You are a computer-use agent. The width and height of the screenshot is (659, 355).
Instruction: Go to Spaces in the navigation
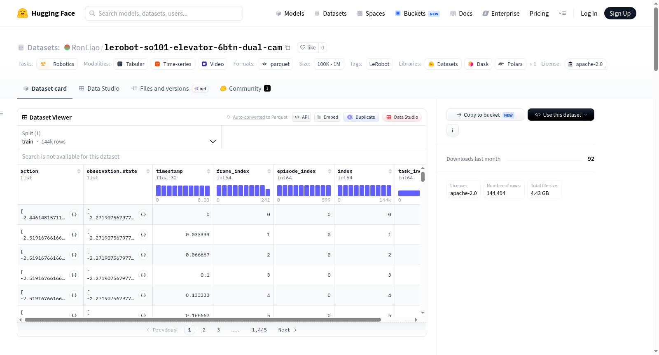[371, 13]
